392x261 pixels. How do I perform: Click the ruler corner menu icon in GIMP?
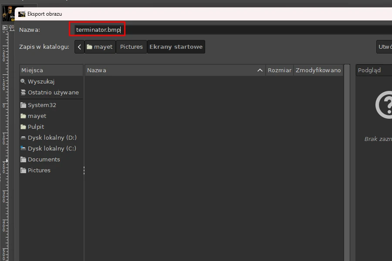point(5,27)
